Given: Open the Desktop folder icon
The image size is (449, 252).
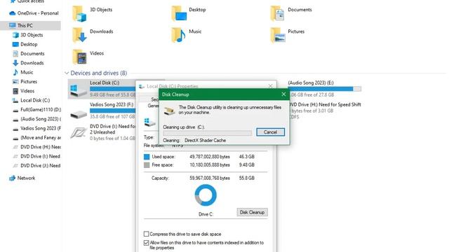Looking at the screenshot, I should (x=179, y=13).
